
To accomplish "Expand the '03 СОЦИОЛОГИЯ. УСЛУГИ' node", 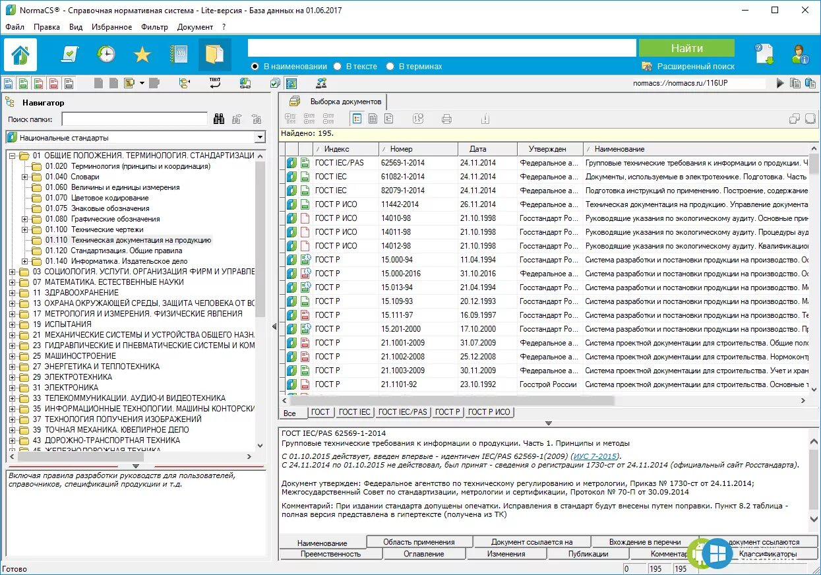I will 12,272.
